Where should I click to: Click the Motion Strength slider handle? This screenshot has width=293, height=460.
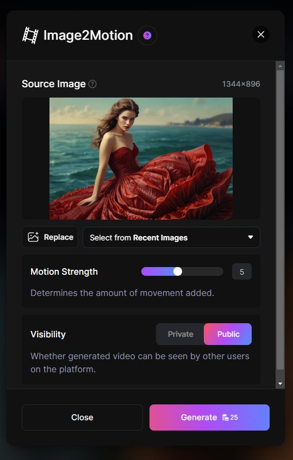178,271
